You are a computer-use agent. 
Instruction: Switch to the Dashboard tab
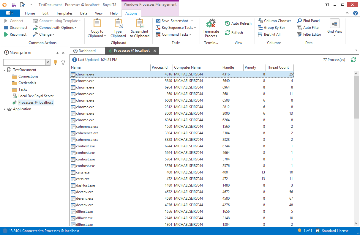click(x=87, y=51)
